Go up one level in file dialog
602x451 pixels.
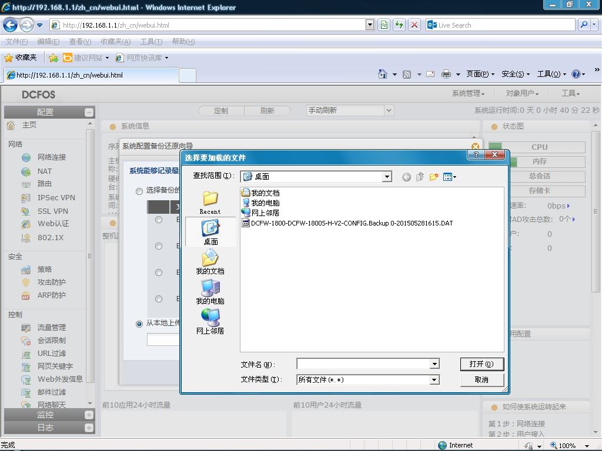pos(420,177)
